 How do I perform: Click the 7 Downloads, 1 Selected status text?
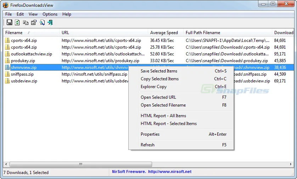pyautogui.click(x=26, y=173)
